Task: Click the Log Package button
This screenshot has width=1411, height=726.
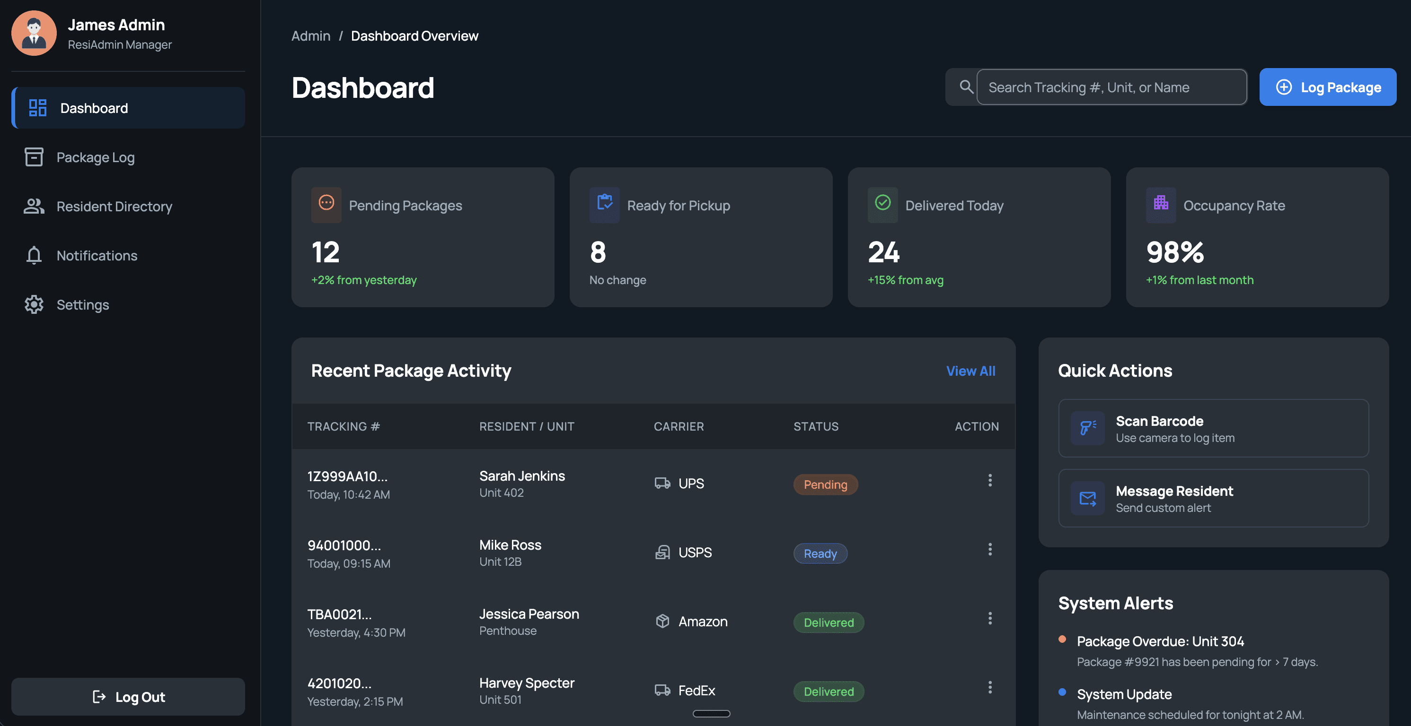Action: click(1327, 87)
